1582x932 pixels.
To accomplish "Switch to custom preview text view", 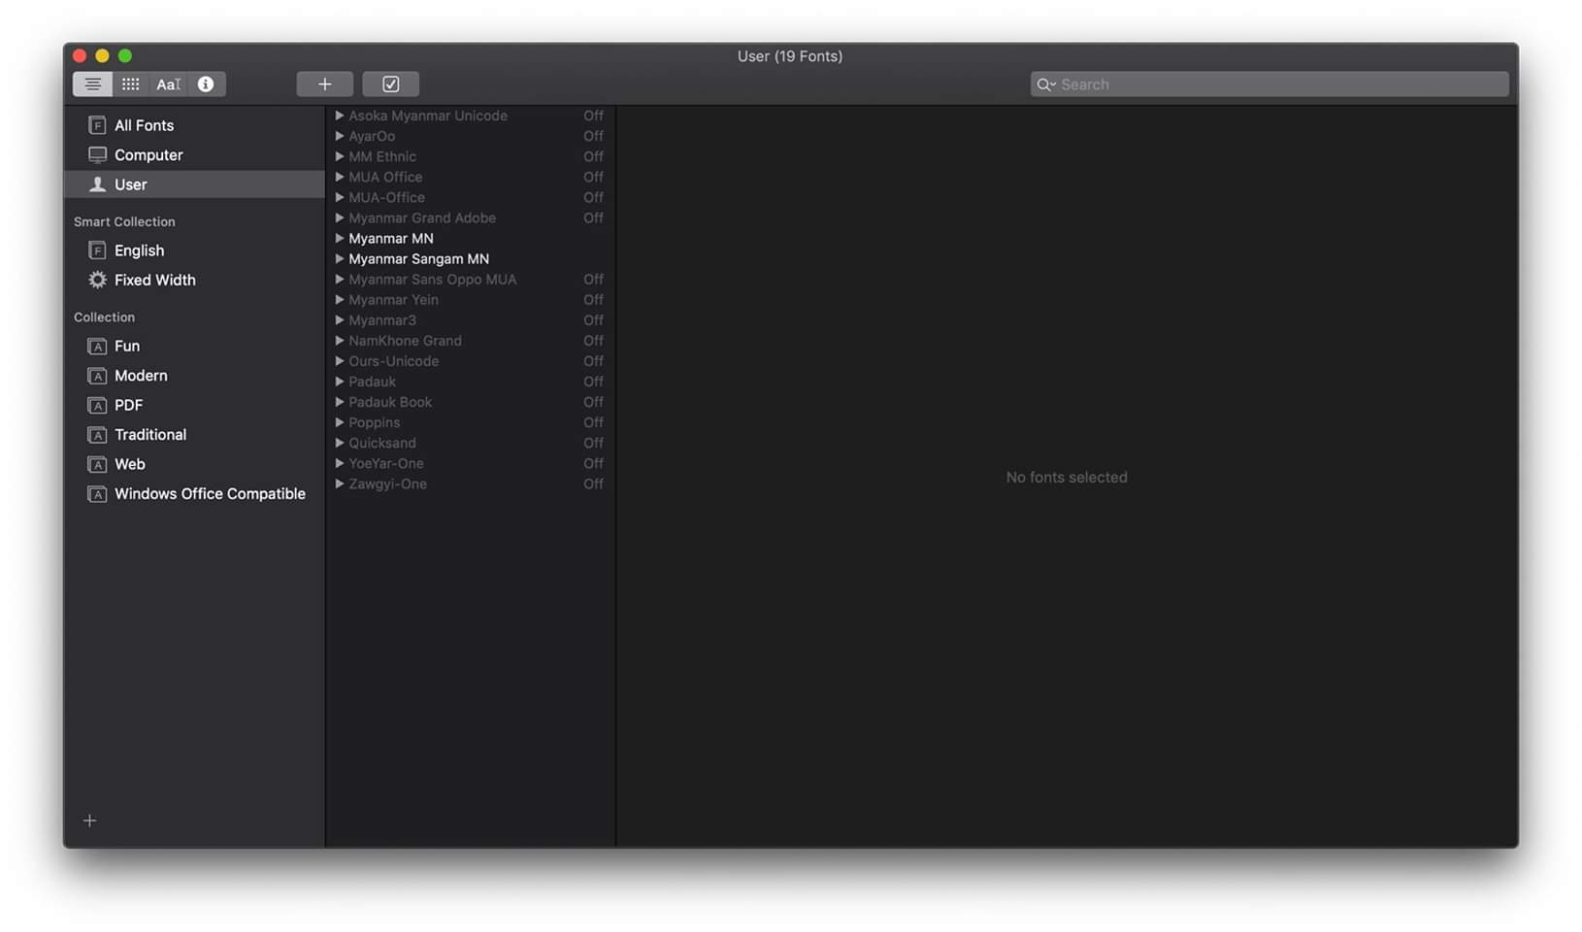I will point(168,84).
